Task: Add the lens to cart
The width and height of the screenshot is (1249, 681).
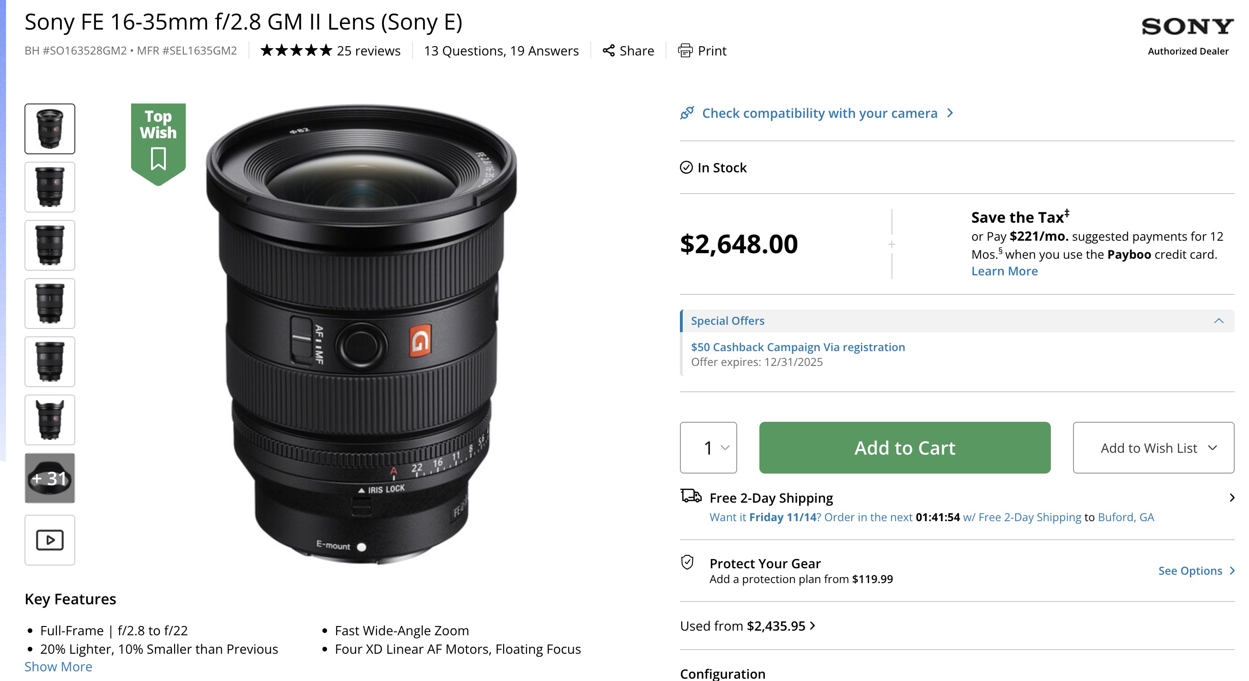Action: [x=904, y=447]
